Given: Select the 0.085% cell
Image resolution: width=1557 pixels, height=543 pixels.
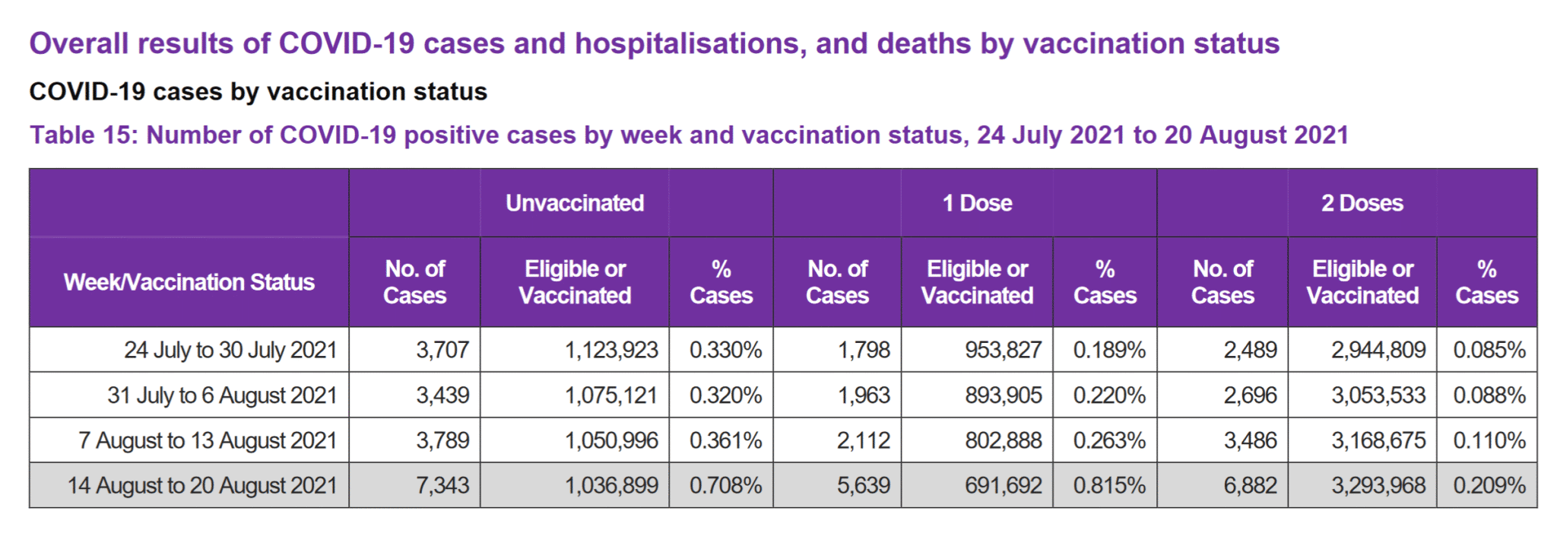Looking at the screenshot, I should tap(1489, 350).
